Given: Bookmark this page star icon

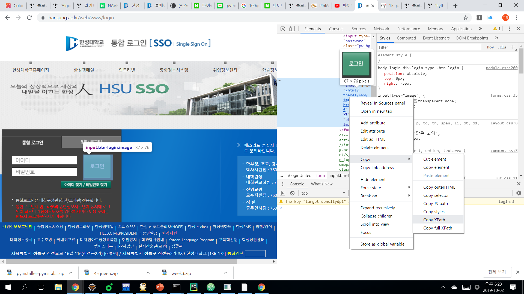Looking at the screenshot, I should (x=466, y=18).
